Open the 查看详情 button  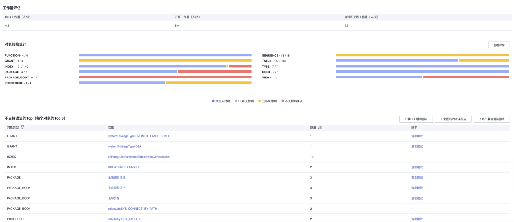pos(499,45)
